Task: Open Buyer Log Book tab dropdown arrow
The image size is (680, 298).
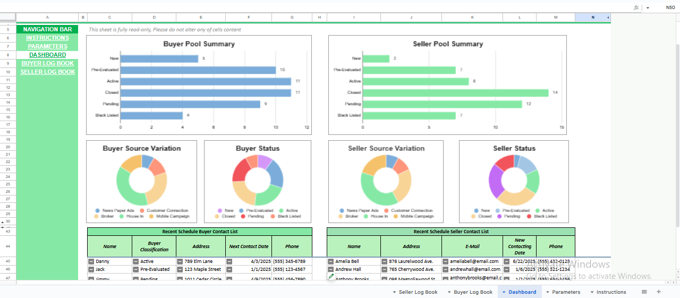Action: click(449, 292)
